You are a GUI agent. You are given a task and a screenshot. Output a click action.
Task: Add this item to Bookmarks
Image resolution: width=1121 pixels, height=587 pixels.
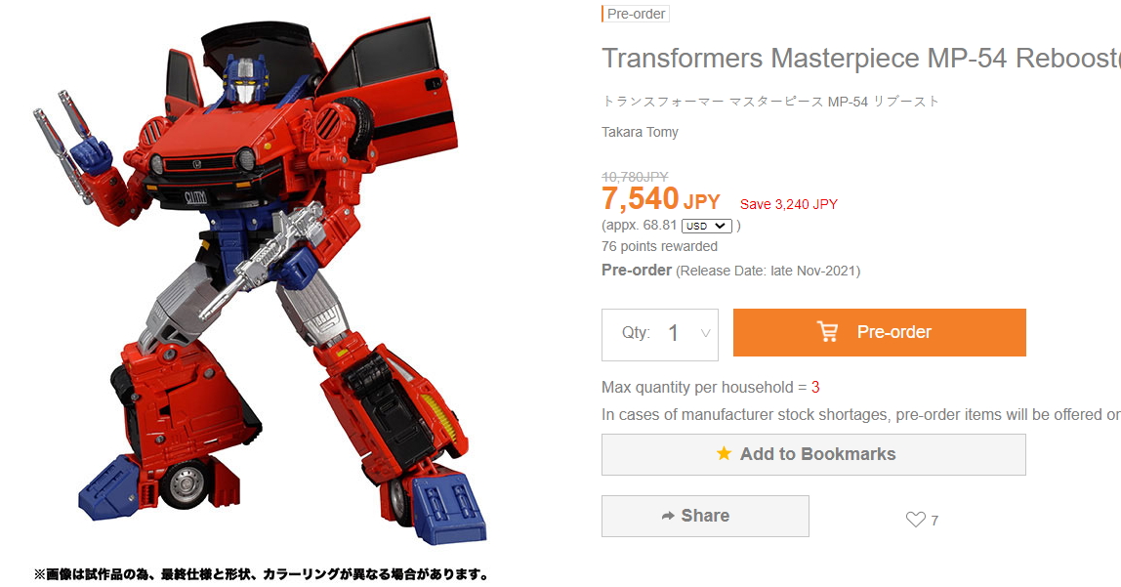[x=813, y=455]
